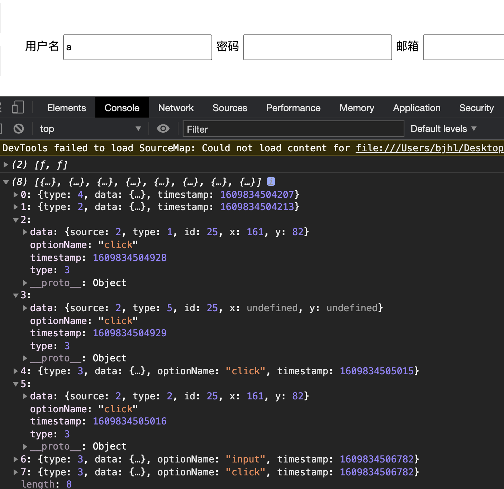504x489 pixels.
Task: Collapse array entry 2
Action: (x=15, y=219)
